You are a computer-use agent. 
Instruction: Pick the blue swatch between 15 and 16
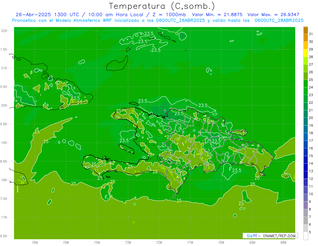click(306, 152)
